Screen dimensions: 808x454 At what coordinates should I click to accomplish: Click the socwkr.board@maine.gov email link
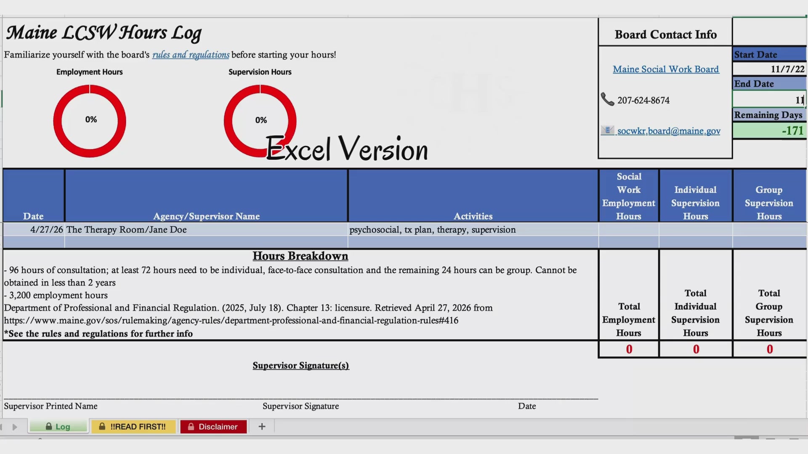pyautogui.click(x=669, y=131)
